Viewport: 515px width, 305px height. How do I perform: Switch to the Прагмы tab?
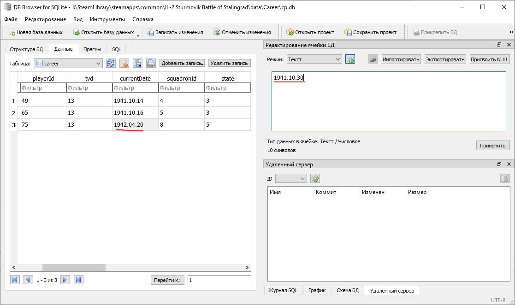92,49
